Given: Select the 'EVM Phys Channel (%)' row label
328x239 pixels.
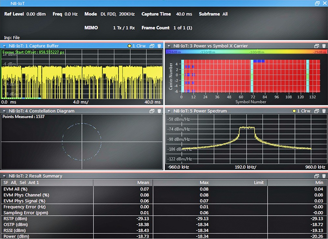Looking at the screenshot, I should [26, 195].
